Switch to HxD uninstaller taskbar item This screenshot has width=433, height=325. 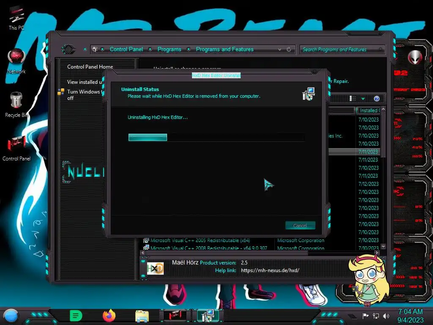208,316
